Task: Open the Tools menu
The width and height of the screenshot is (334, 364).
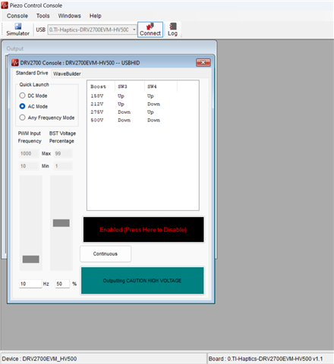Action: [x=43, y=16]
